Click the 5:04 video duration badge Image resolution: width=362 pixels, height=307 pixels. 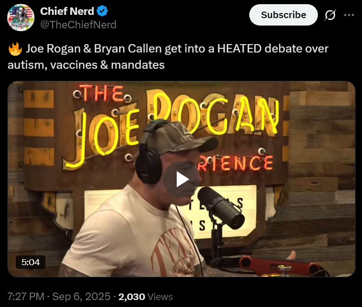coord(31,262)
